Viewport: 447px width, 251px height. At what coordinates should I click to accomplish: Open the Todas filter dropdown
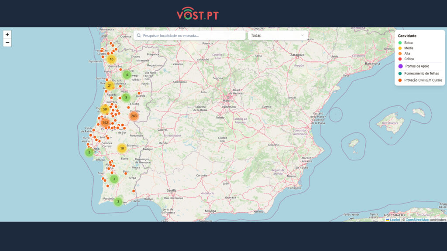278,35
